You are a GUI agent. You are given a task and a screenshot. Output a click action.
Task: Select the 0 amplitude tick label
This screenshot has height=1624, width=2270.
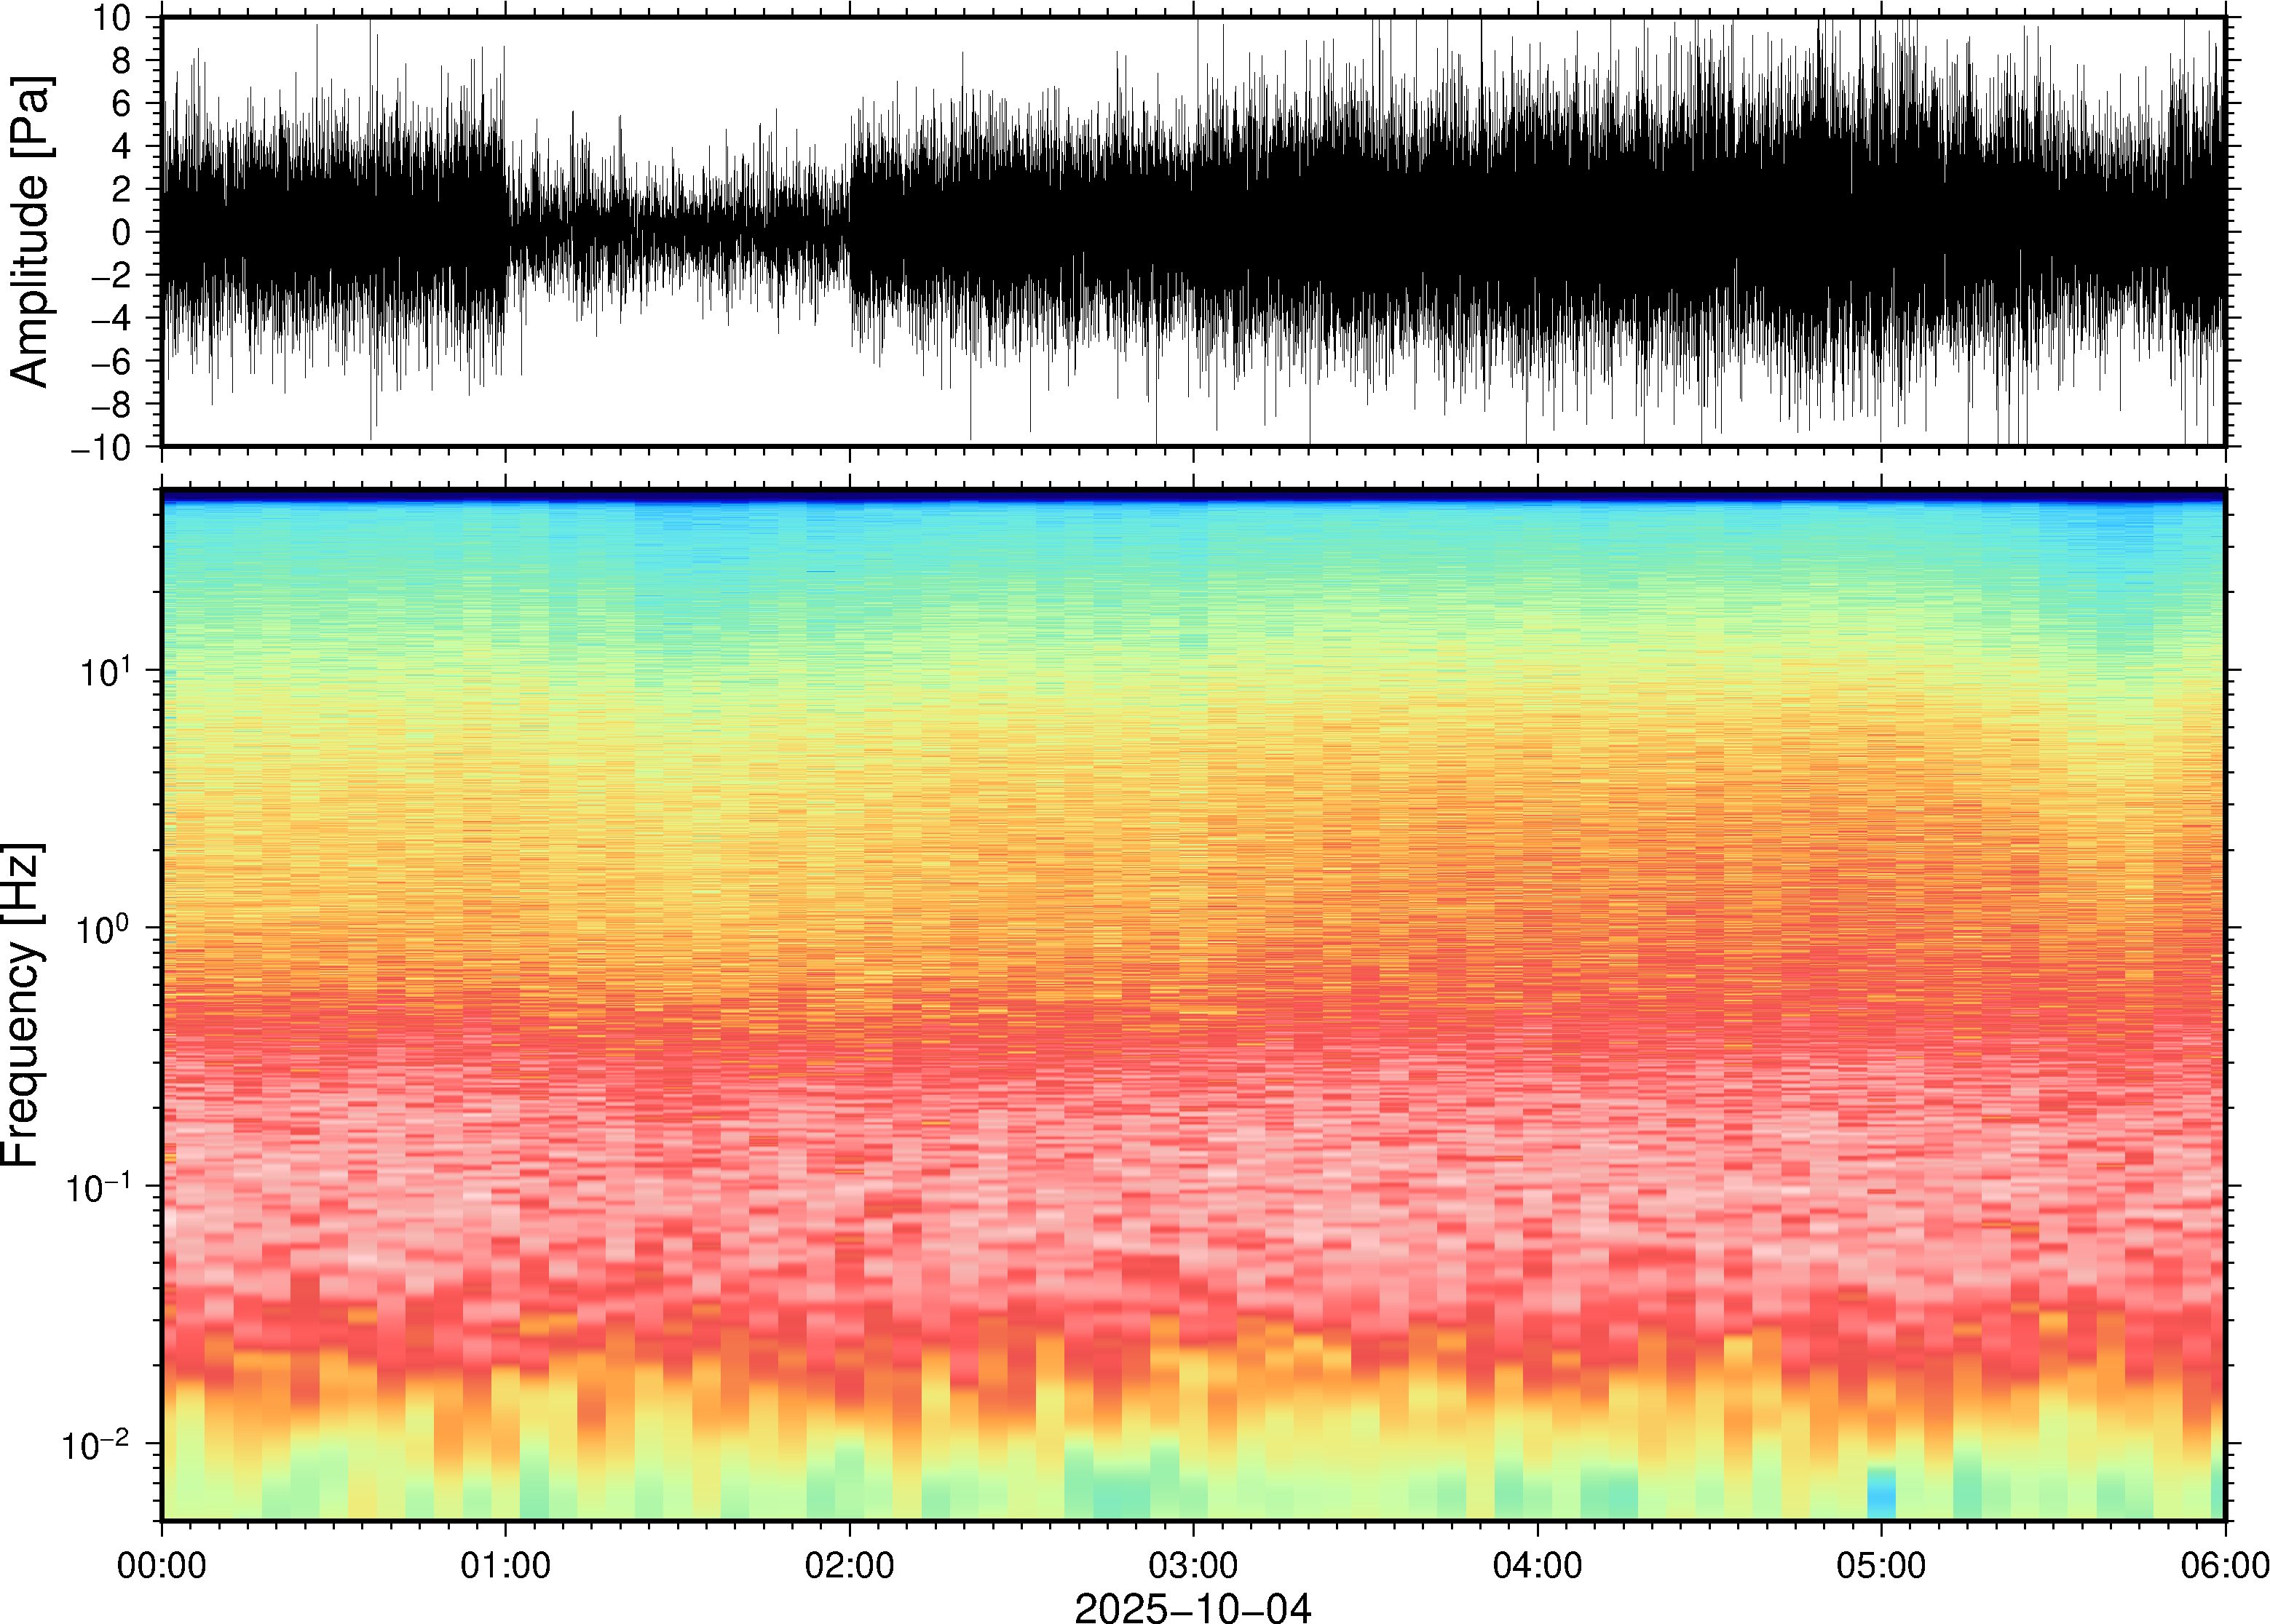(x=122, y=232)
